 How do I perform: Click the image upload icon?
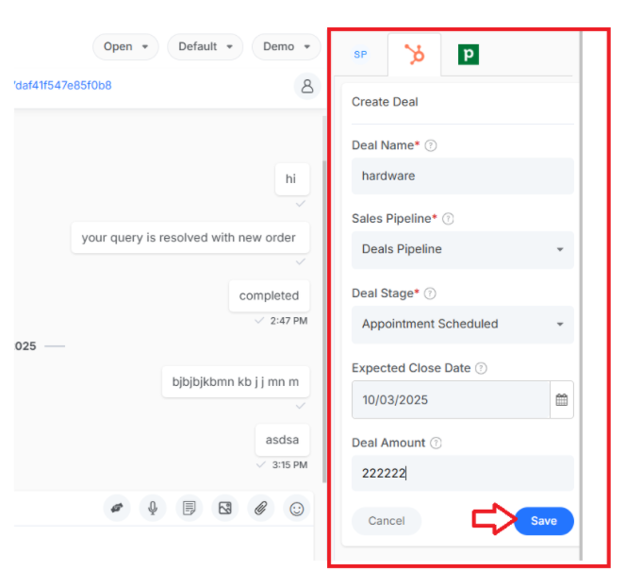[224, 509]
